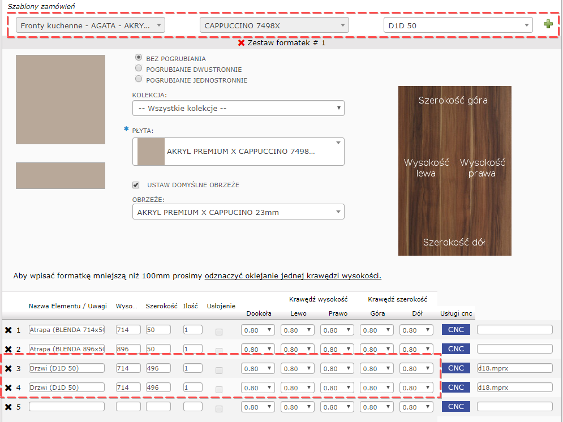
Task: Click the green plus add template icon
Action: coord(548,24)
